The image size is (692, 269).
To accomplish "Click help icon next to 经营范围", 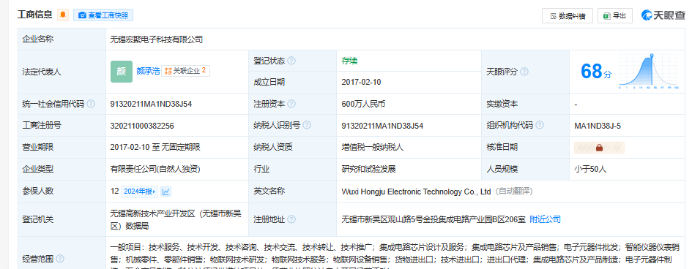I will [x=60, y=259].
